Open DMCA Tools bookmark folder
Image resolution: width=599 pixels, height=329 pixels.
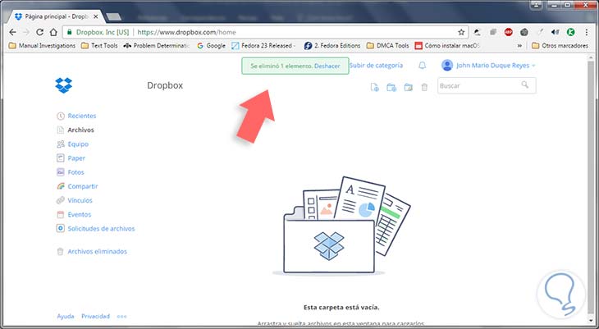pos(388,45)
